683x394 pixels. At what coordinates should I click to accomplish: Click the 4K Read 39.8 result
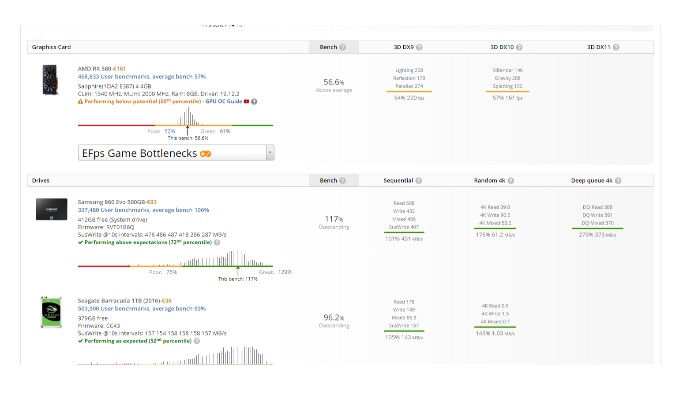click(x=495, y=207)
